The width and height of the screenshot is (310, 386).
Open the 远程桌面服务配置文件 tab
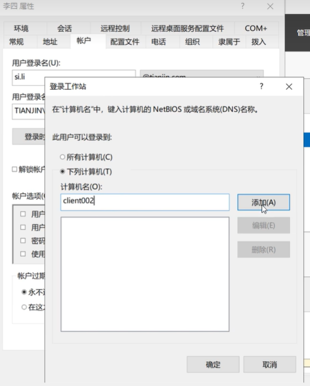click(x=187, y=29)
